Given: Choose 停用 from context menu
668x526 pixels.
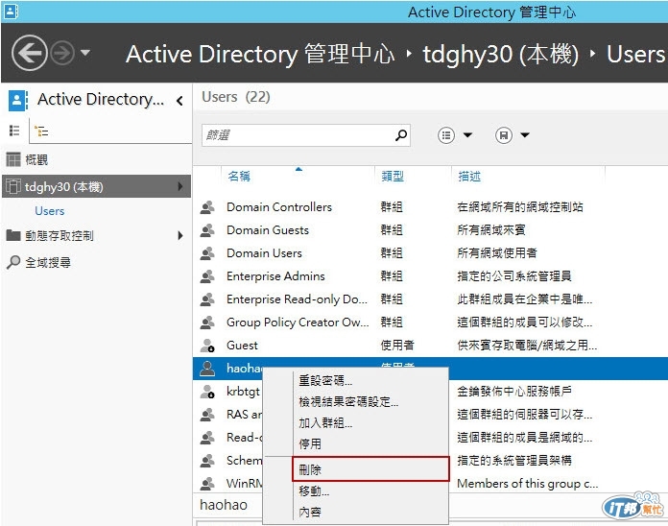Looking at the screenshot, I should (x=356, y=444).
